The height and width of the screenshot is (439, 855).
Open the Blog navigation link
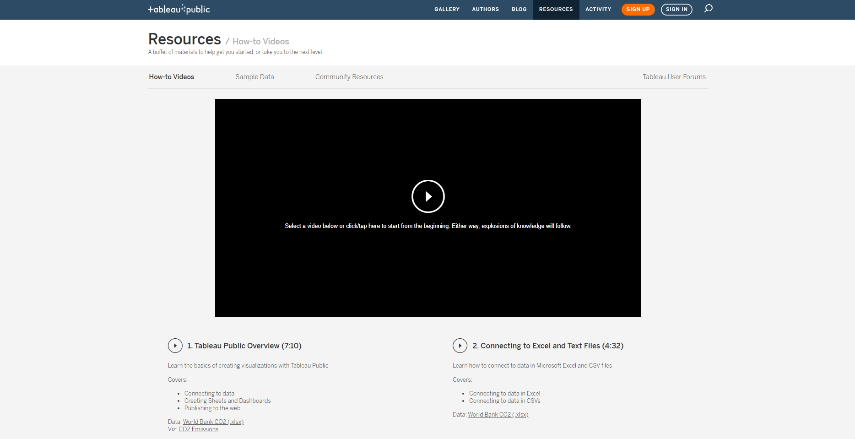(x=519, y=9)
